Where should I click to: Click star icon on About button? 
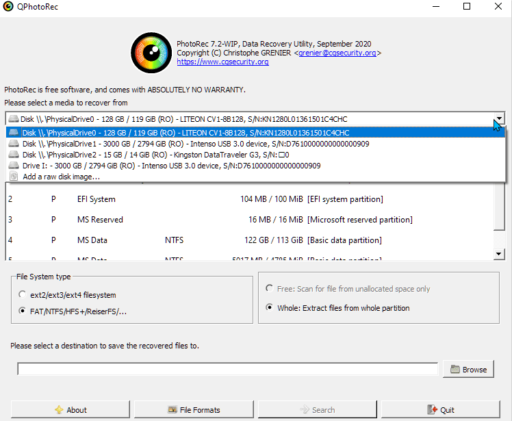(59, 409)
